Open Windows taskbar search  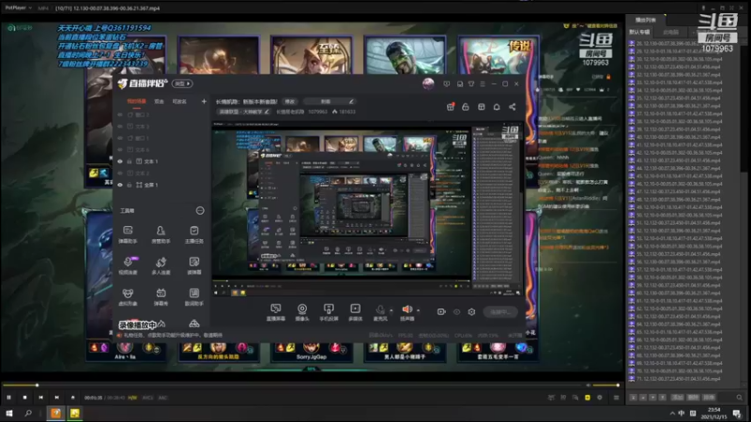point(28,414)
